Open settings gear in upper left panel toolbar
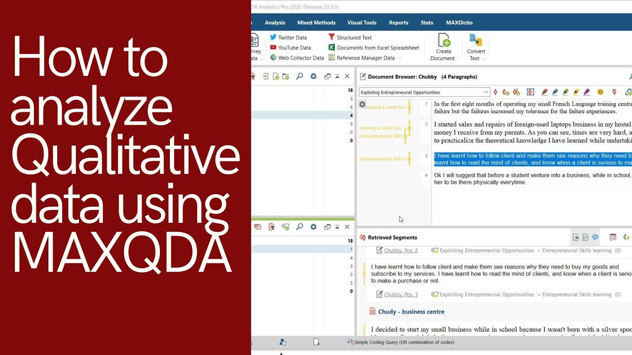Screen dimensions: 632x355 [313, 76]
